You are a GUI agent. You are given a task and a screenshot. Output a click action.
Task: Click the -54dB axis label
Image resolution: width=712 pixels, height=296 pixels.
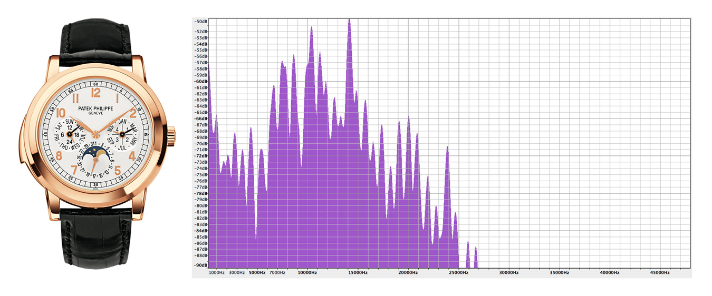(201, 44)
